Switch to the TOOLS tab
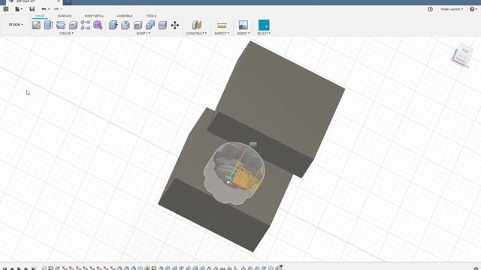 click(x=151, y=16)
